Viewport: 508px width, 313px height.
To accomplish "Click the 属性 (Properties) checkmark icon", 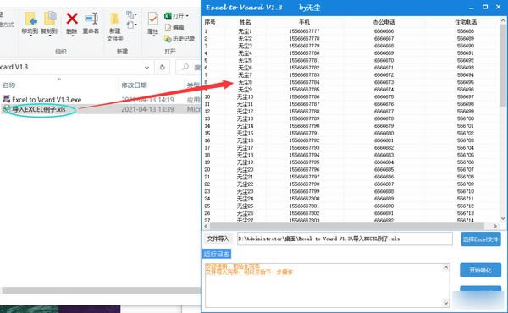I will click(x=152, y=19).
